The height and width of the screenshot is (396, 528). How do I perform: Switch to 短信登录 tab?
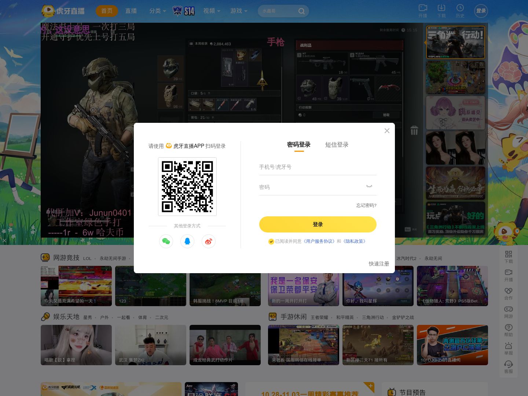coord(337,145)
